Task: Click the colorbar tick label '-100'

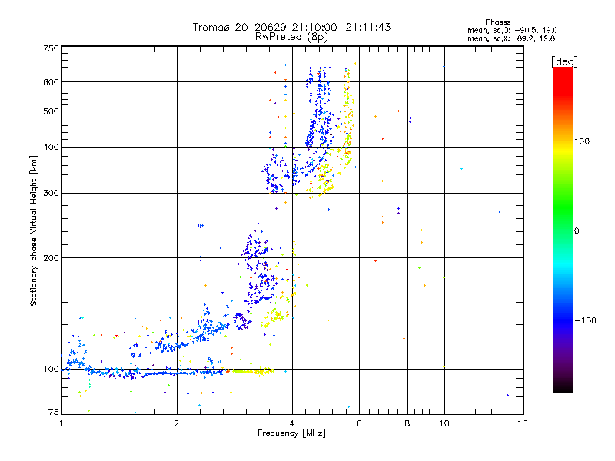Action: pyautogui.click(x=585, y=320)
